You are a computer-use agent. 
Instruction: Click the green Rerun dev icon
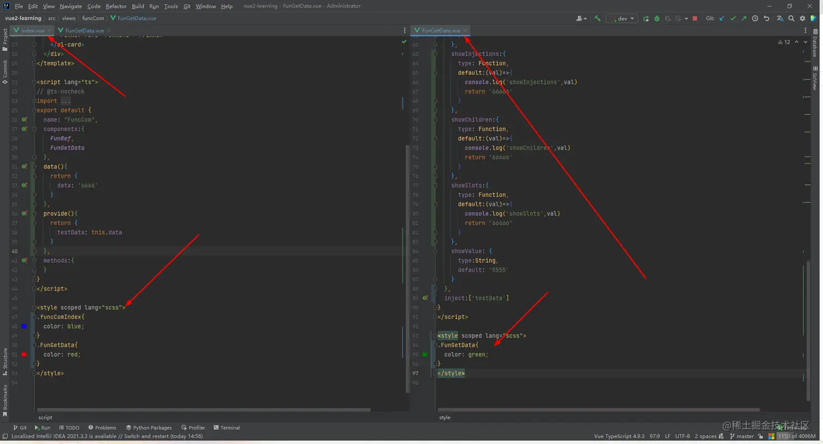[646, 18]
